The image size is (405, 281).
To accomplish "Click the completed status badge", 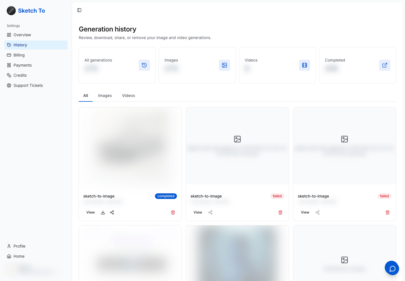I will 166,196.
